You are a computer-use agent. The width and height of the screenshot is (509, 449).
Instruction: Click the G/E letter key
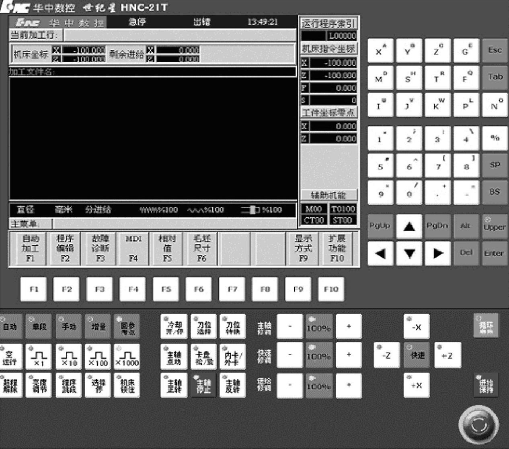pos(466,51)
